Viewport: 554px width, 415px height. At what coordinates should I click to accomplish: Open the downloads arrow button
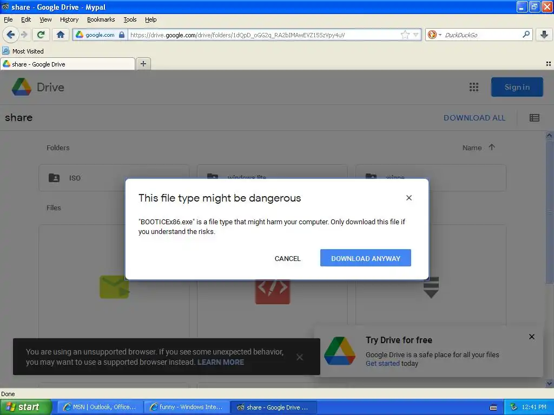(x=544, y=35)
